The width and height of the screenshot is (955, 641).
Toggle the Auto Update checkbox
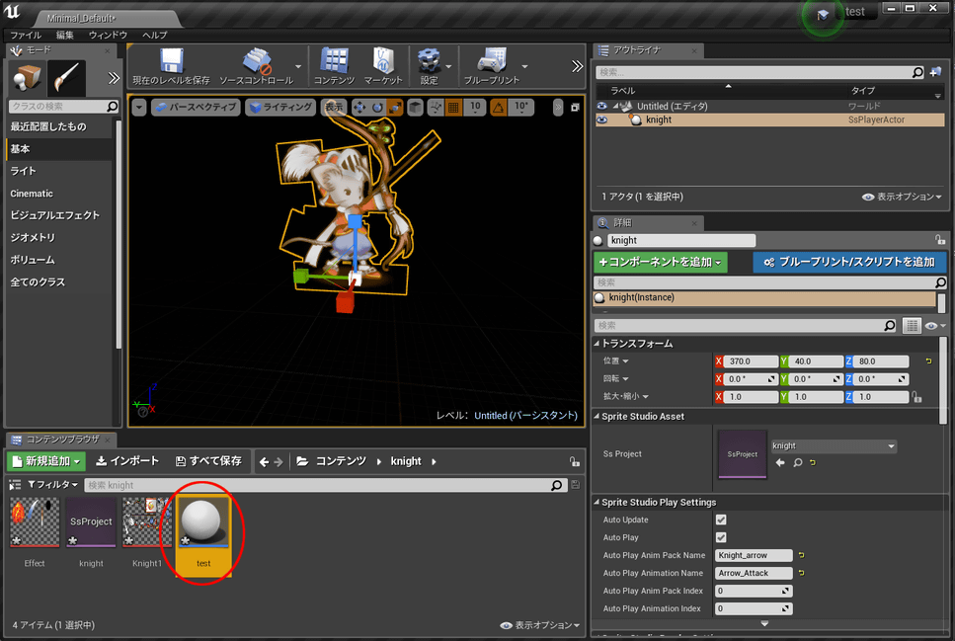pyautogui.click(x=721, y=520)
